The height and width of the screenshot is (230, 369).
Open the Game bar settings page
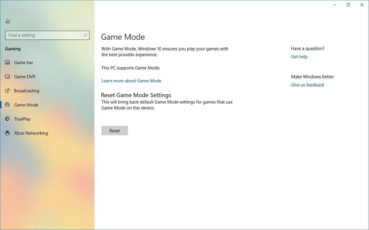pyautogui.click(x=47, y=63)
